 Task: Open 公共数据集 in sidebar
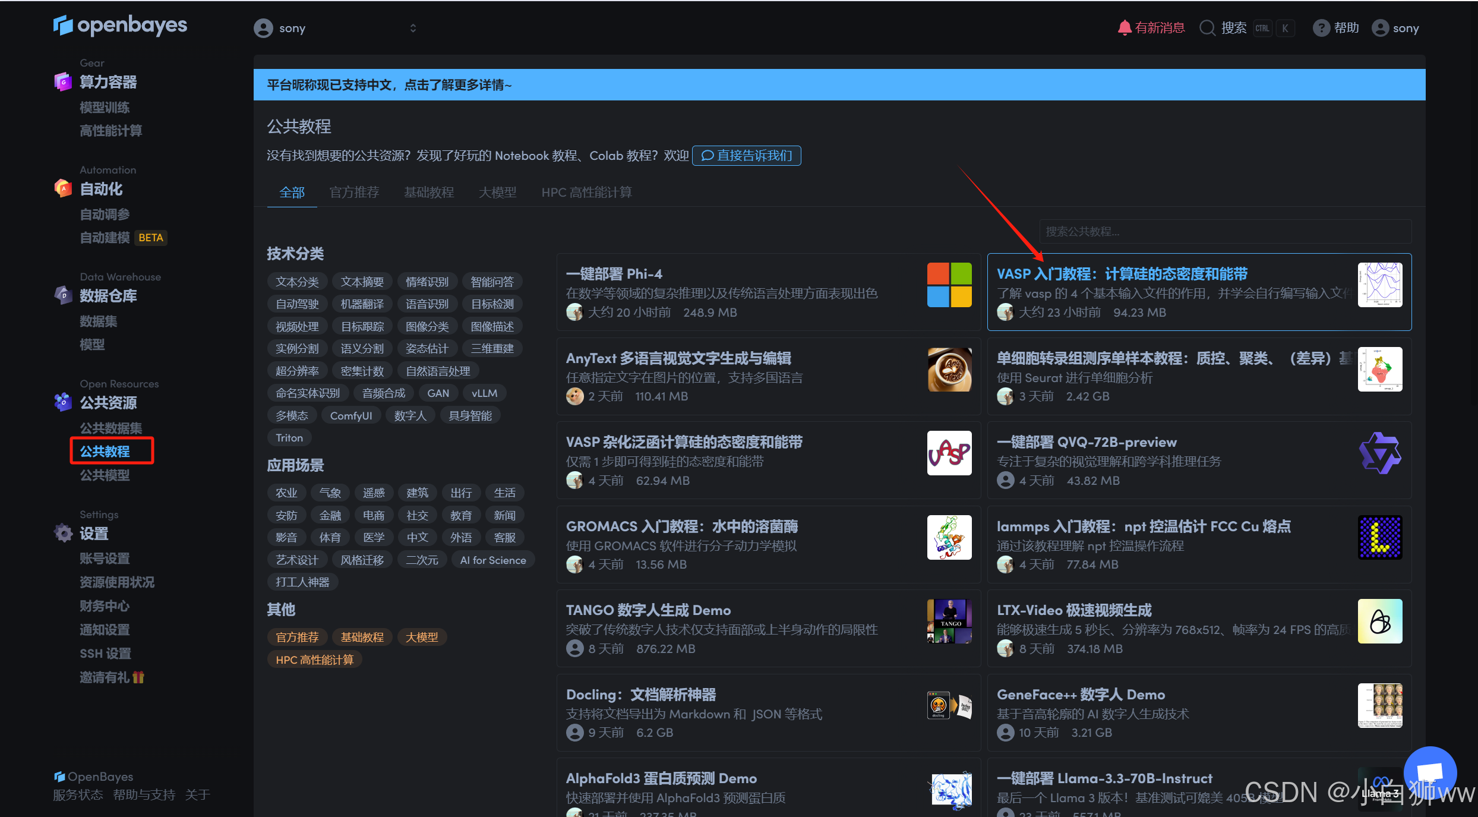[x=111, y=428]
